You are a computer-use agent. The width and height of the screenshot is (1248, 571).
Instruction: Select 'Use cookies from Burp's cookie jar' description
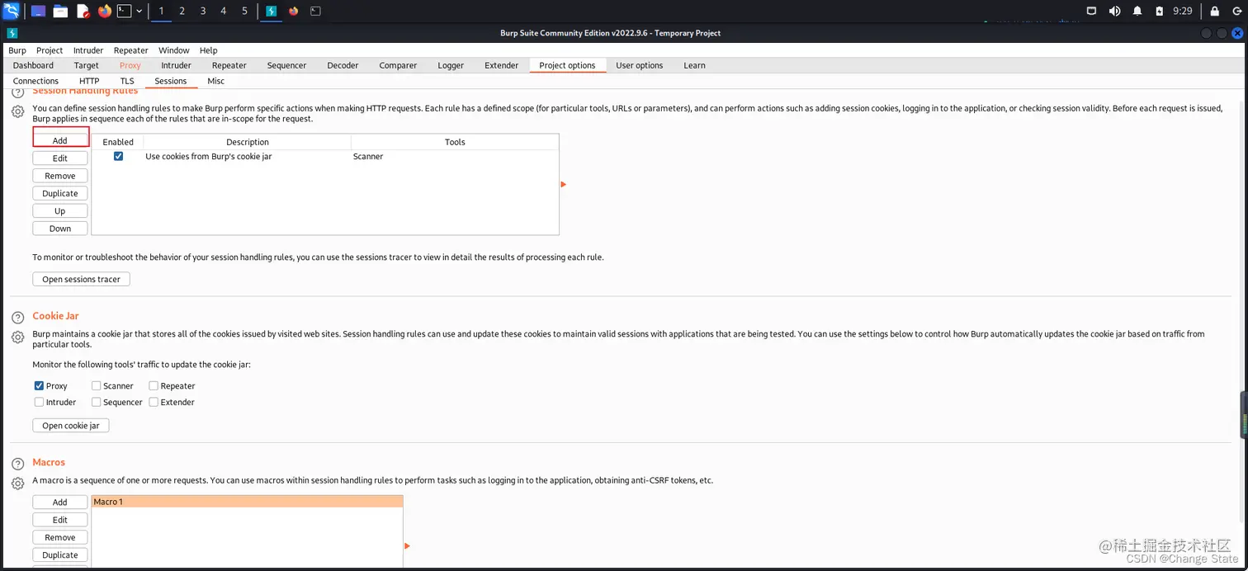[x=209, y=156]
